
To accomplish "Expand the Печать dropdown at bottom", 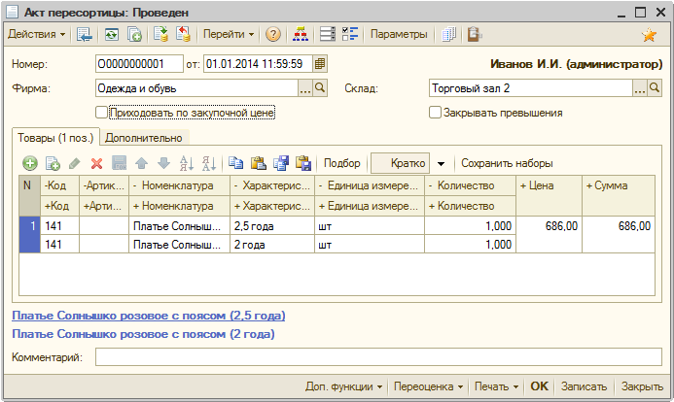I will point(496,386).
